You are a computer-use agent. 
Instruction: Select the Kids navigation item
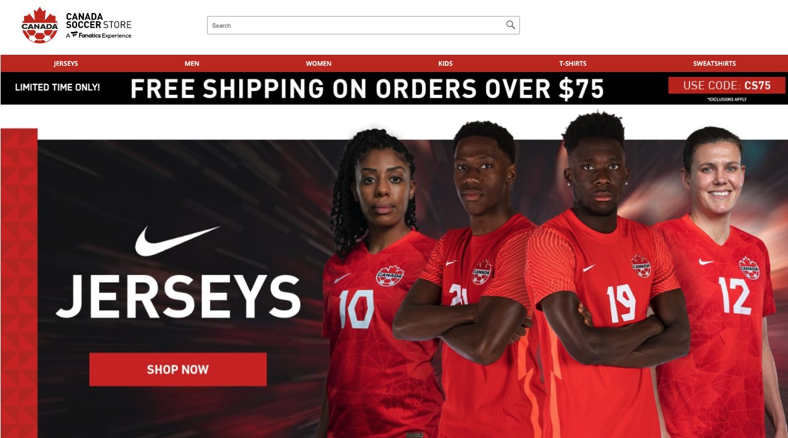(445, 63)
